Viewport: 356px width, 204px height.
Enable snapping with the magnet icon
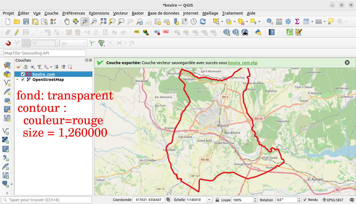8,43
